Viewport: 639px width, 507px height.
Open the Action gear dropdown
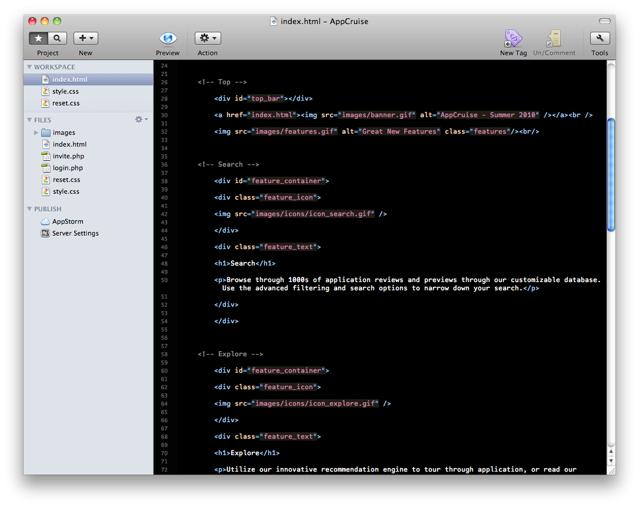click(208, 38)
